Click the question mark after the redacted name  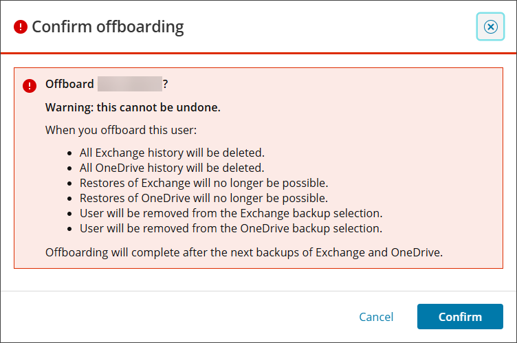coord(165,84)
